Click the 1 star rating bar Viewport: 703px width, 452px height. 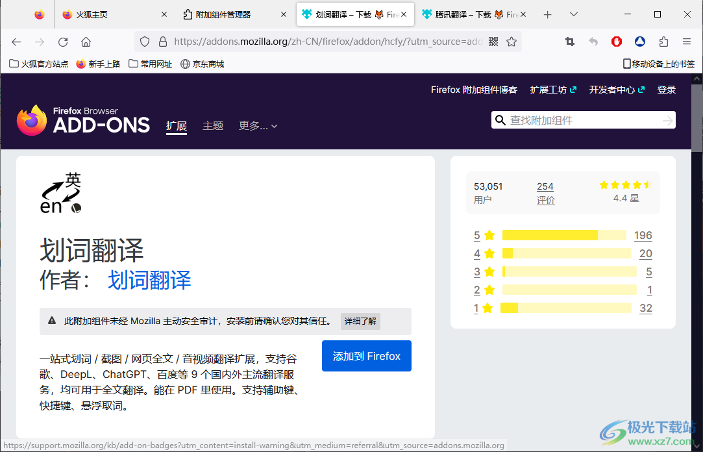pos(566,308)
